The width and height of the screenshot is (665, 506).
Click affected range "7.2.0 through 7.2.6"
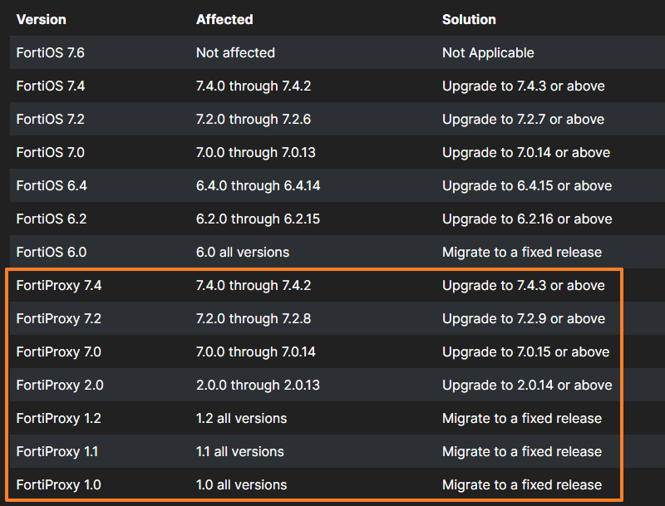(254, 119)
